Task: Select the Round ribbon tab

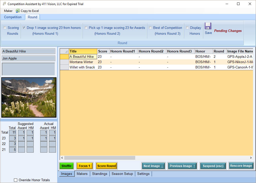Action: [x=32, y=17]
